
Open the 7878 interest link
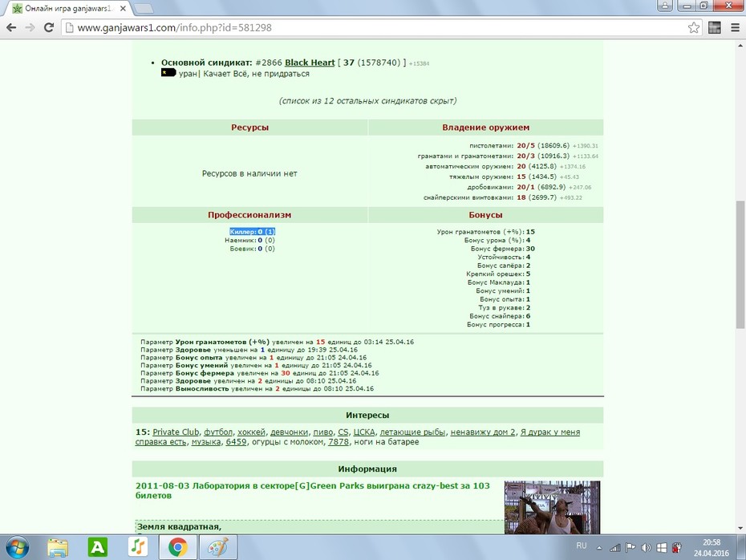(x=339, y=442)
